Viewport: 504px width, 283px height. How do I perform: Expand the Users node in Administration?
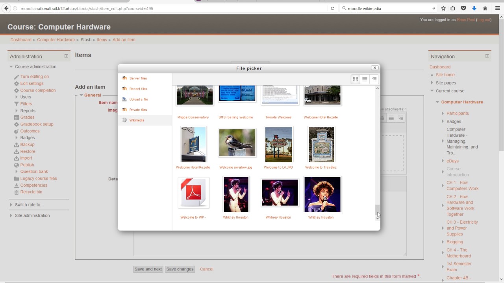pos(17,97)
